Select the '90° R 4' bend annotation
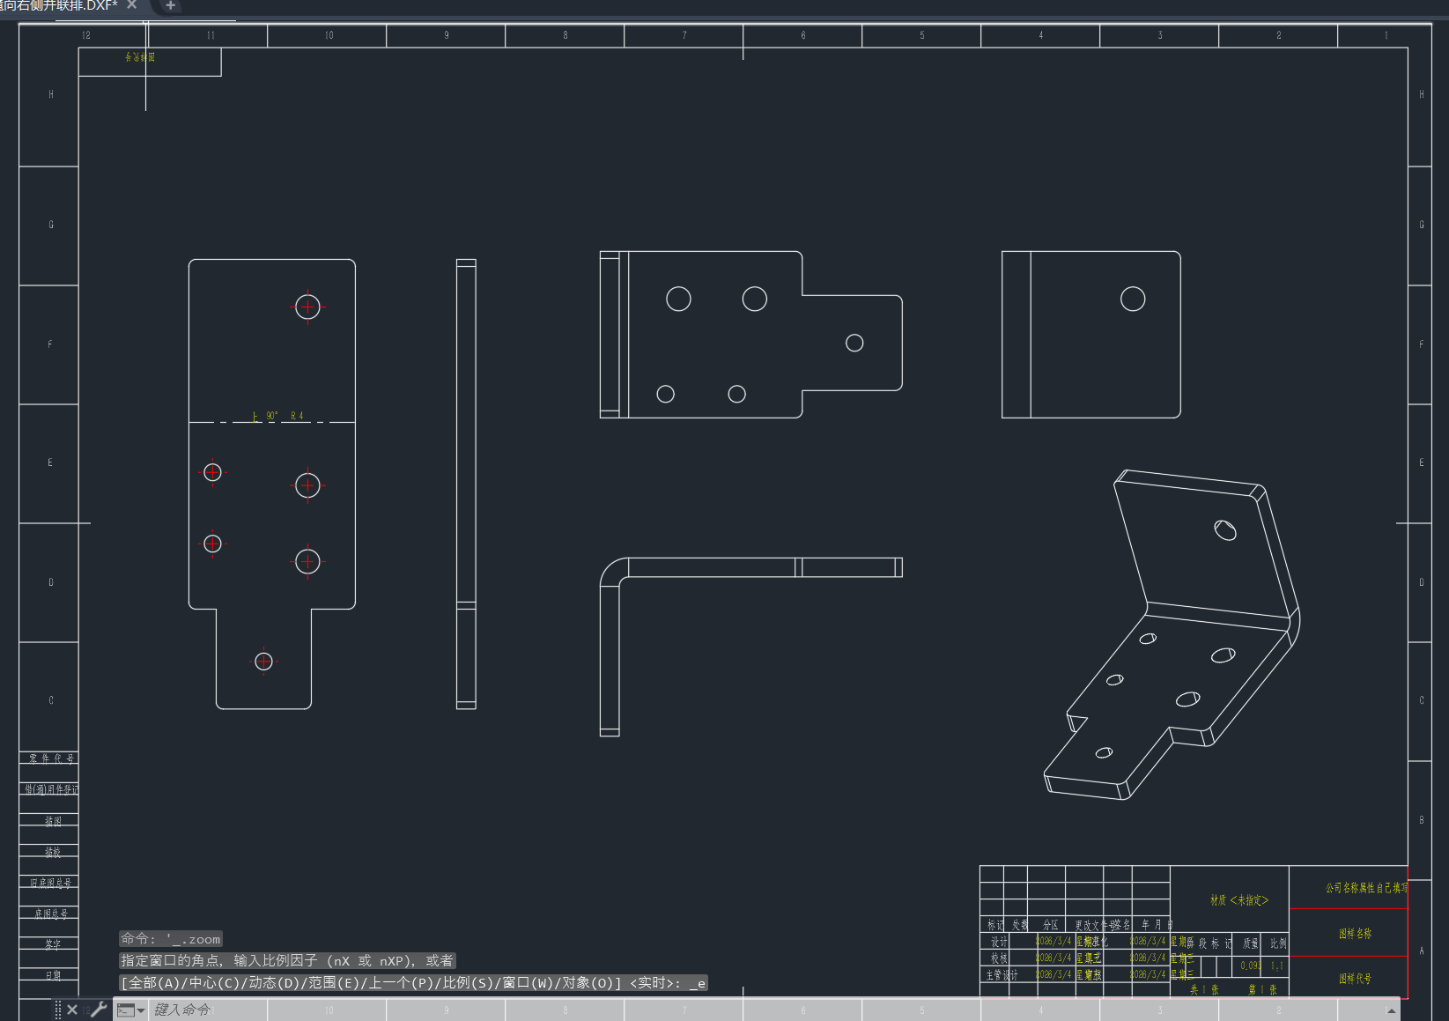 pyautogui.click(x=277, y=416)
